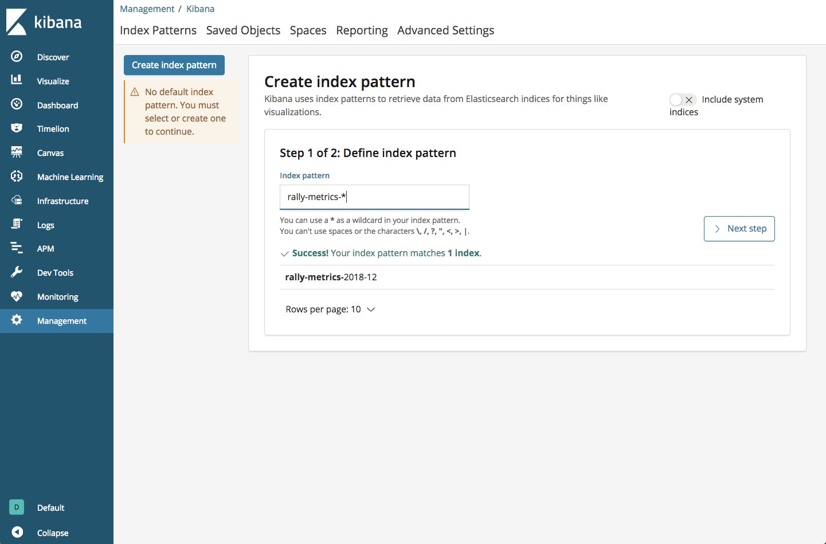Open Visualize bar chart icon

tap(17, 80)
